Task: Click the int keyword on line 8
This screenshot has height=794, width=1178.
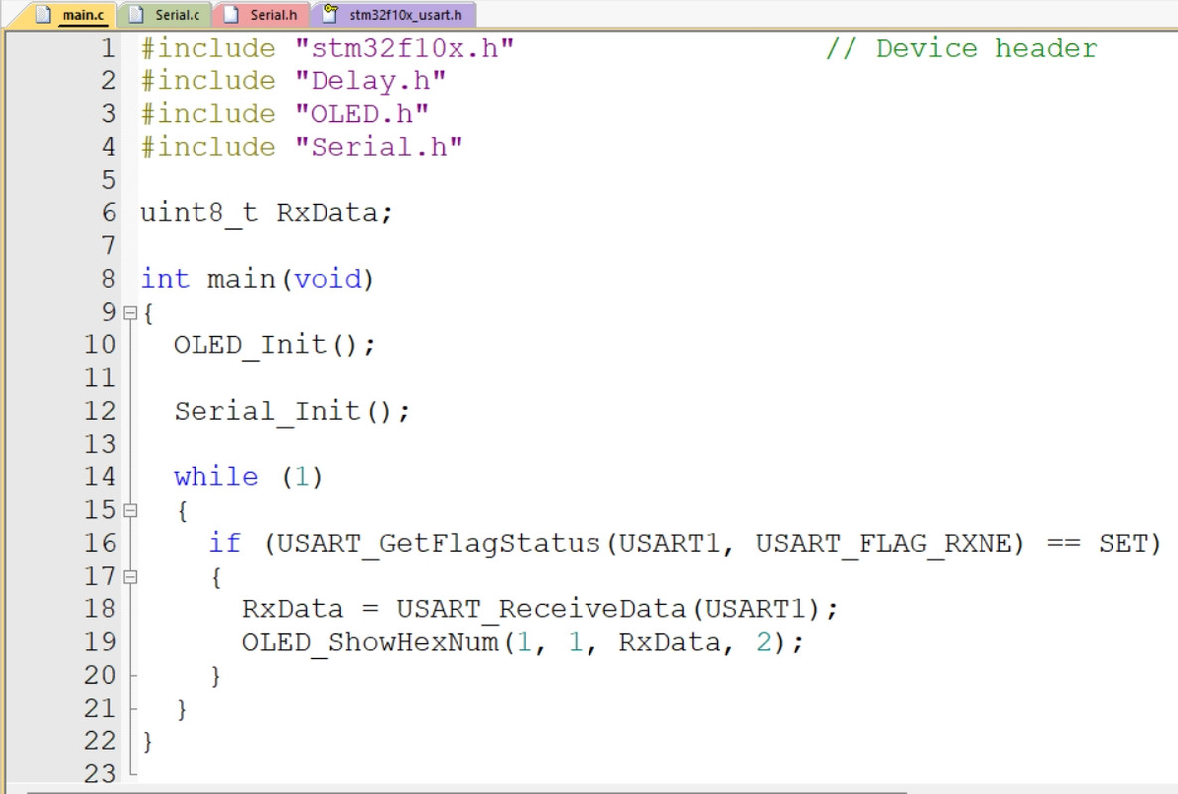Action: tap(166, 280)
